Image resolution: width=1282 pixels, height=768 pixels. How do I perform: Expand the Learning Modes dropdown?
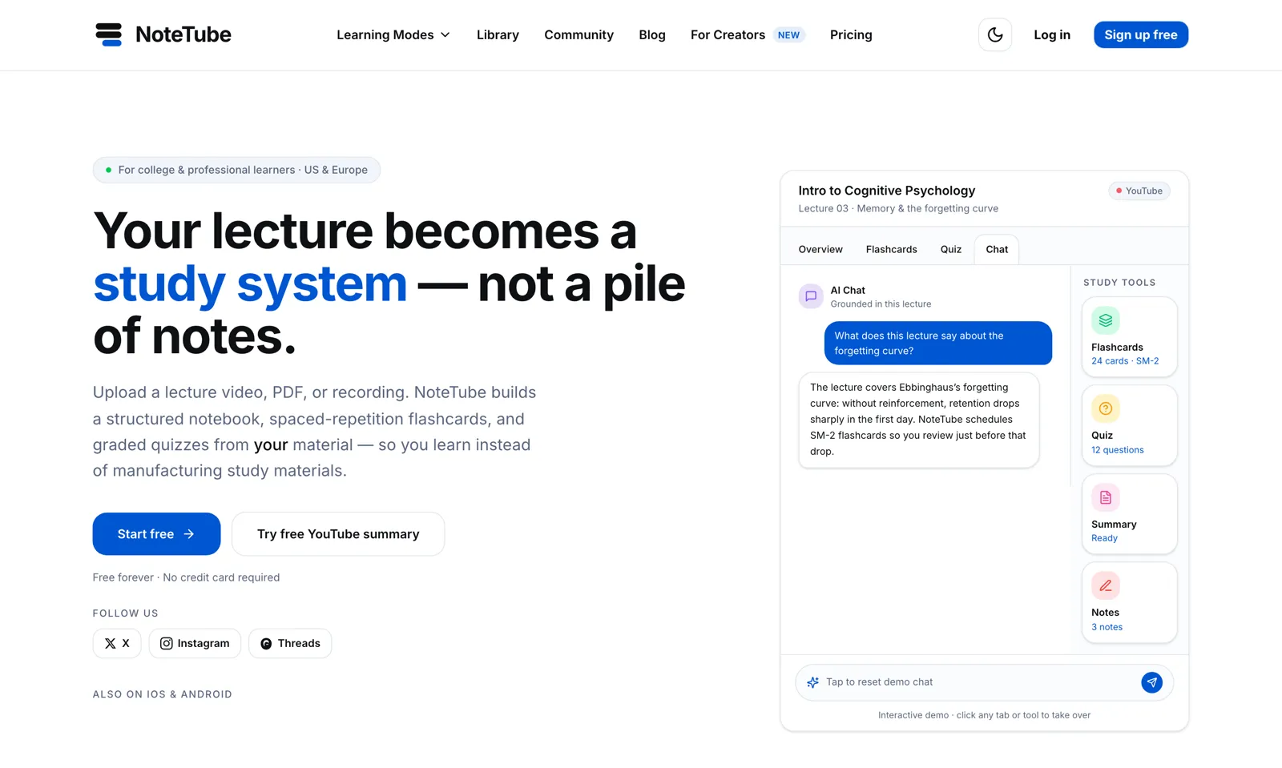click(393, 34)
